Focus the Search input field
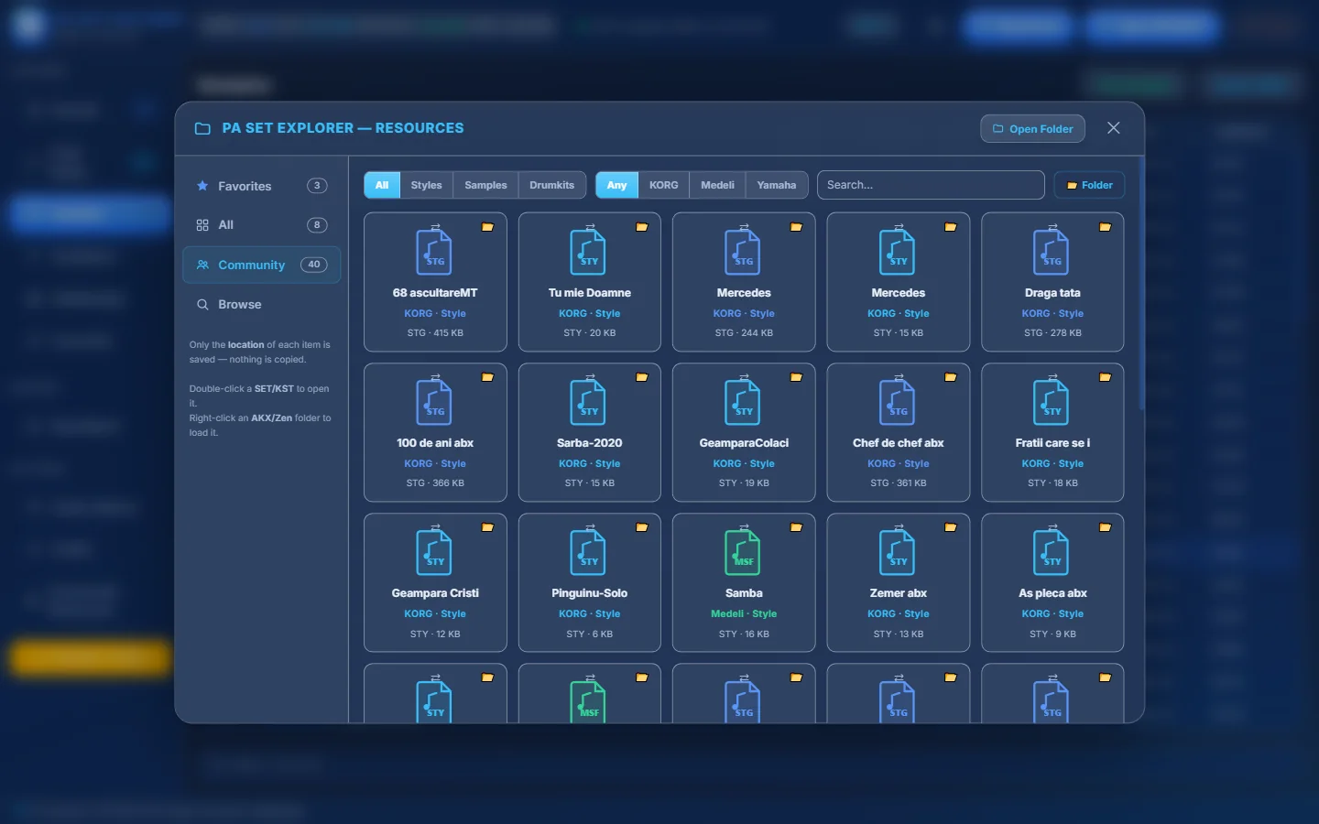This screenshot has width=1319, height=824. (931, 185)
